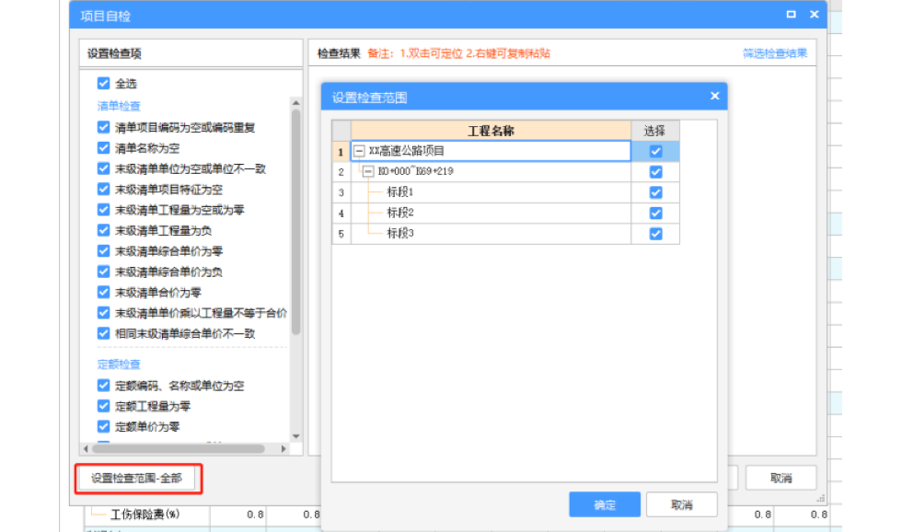This screenshot has width=902, height=532.
Task: Close the 设置检查范围 dialog
Action: pyautogui.click(x=714, y=96)
